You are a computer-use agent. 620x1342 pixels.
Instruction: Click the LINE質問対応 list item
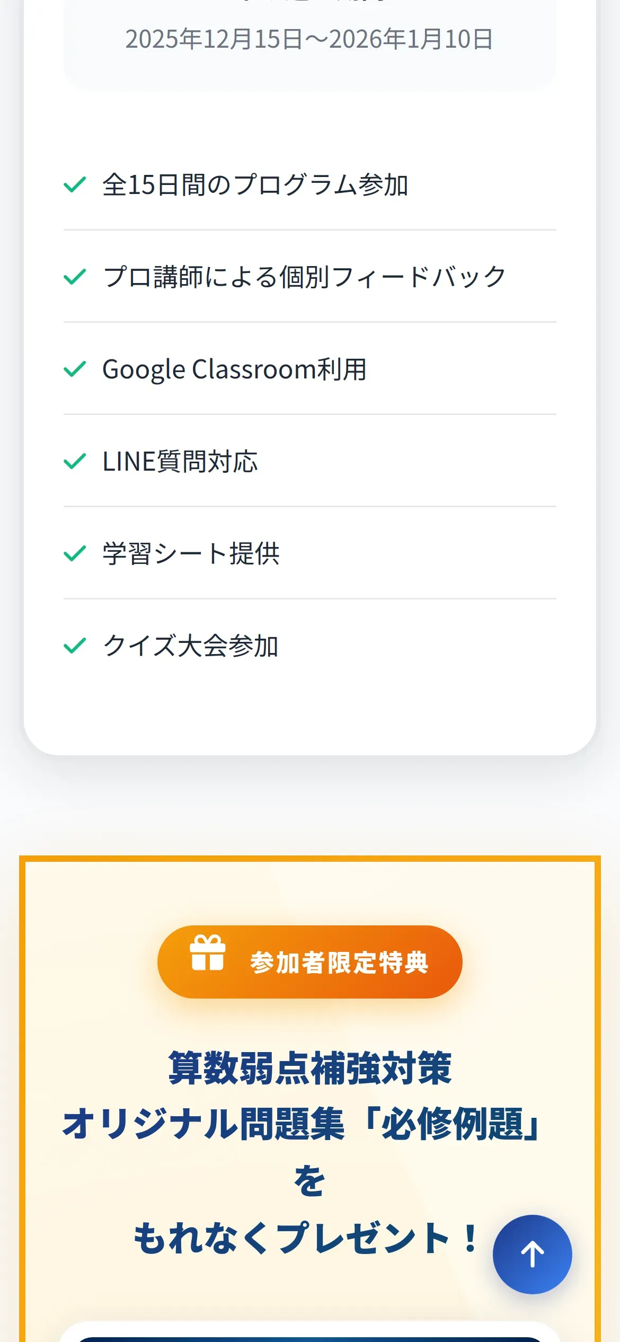310,461
